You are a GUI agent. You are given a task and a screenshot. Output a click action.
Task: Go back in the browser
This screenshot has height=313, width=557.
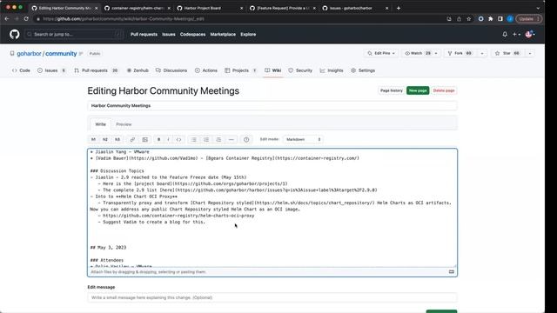pyautogui.click(x=7, y=19)
